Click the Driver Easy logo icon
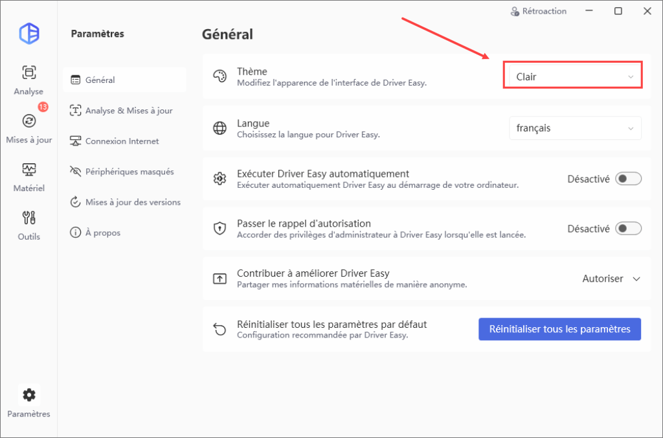Image resolution: width=663 pixels, height=438 pixels. pos(29,34)
